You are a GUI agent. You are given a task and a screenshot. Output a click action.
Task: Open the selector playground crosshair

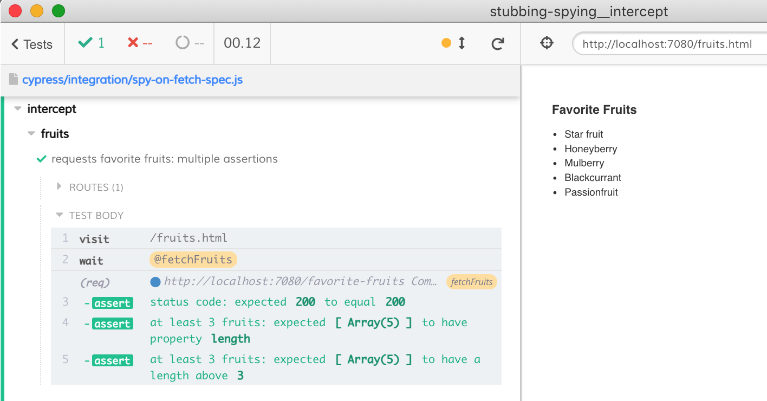547,43
